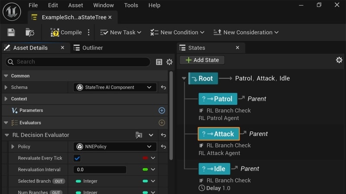Open the States panel settings gear
The width and height of the screenshot is (346, 194).
pyautogui.click(x=339, y=60)
